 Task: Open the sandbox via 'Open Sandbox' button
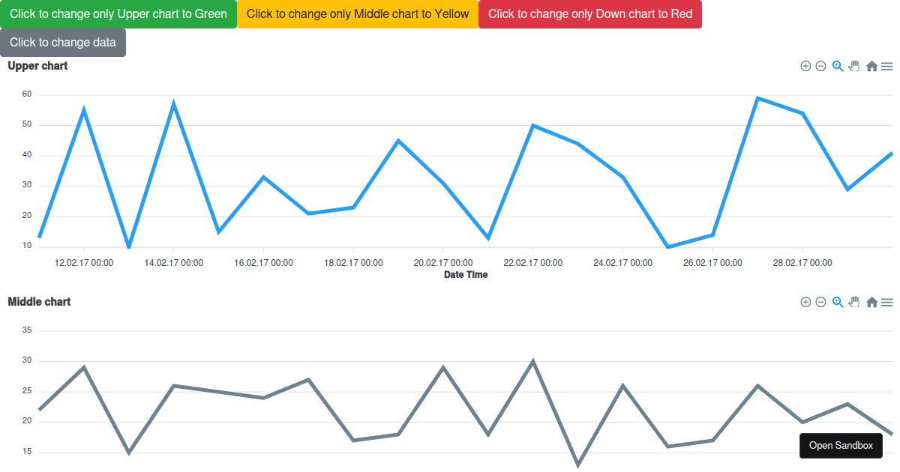pos(841,445)
